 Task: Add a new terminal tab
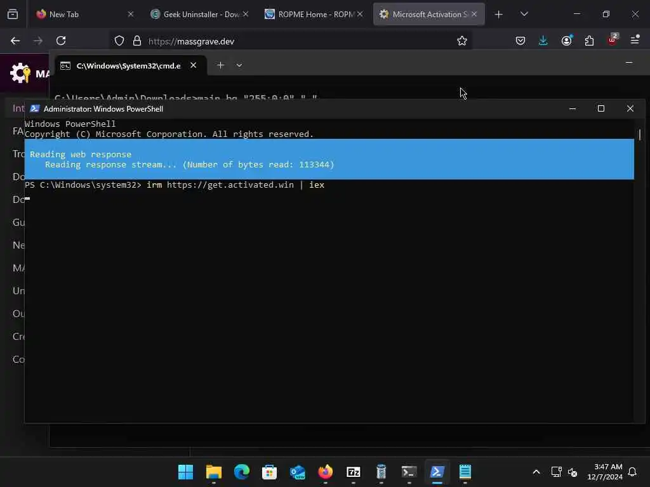[220, 65]
